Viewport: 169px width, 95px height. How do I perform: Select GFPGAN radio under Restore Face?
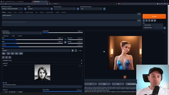20,92
